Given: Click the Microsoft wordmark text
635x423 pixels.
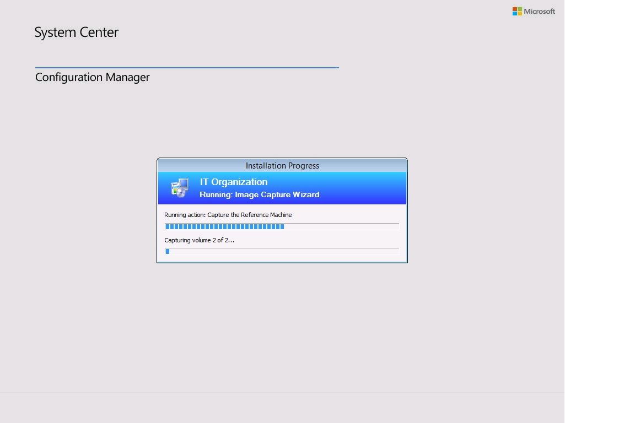Looking at the screenshot, I should tap(539, 11).
